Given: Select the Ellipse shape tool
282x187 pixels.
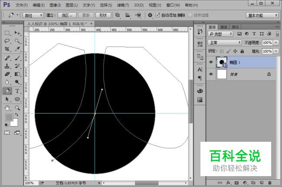Looking at the screenshot, I should pyautogui.click(x=17, y=99).
